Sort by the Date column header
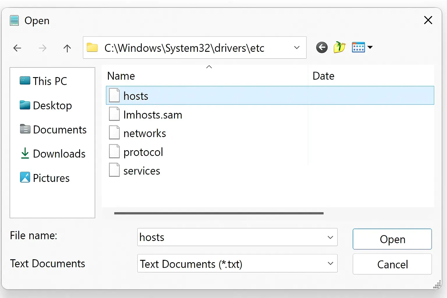 [323, 76]
